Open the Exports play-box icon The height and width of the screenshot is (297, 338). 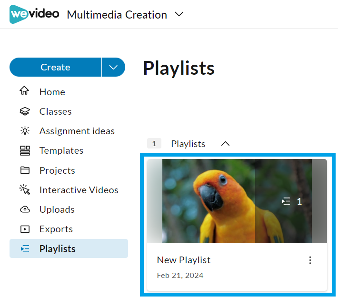pyautogui.click(x=25, y=229)
